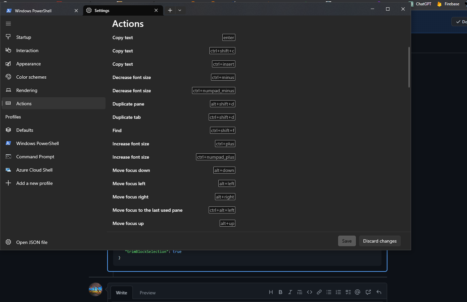Image resolution: width=467 pixels, height=302 pixels.
Task: Select the Azure Cloud Shell profile
Action: click(34, 170)
